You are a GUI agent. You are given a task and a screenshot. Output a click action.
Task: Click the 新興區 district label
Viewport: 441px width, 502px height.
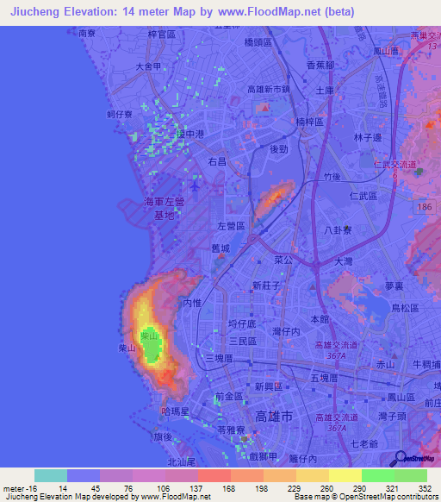(x=269, y=386)
